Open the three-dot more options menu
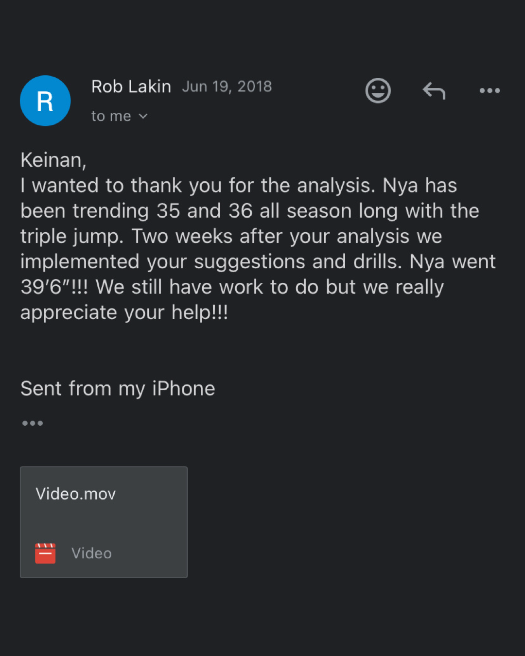Screen dimensions: 525x656 (490, 90)
